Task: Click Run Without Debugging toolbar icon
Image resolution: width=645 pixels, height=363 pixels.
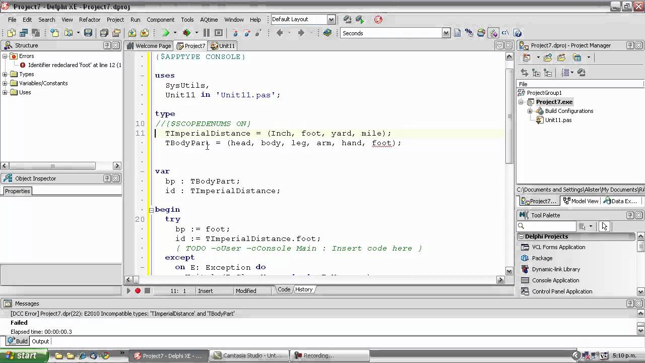Action: (x=186, y=33)
